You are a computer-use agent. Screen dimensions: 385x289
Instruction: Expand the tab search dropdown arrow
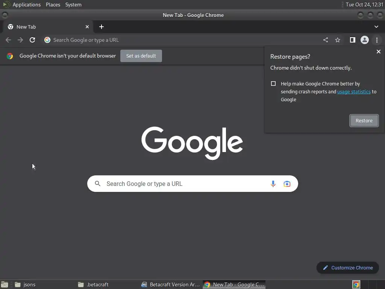pos(376,27)
